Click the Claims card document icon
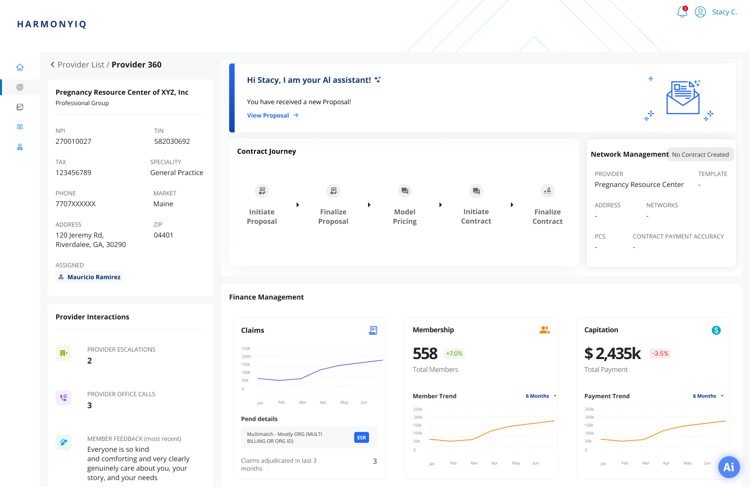 pos(373,330)
